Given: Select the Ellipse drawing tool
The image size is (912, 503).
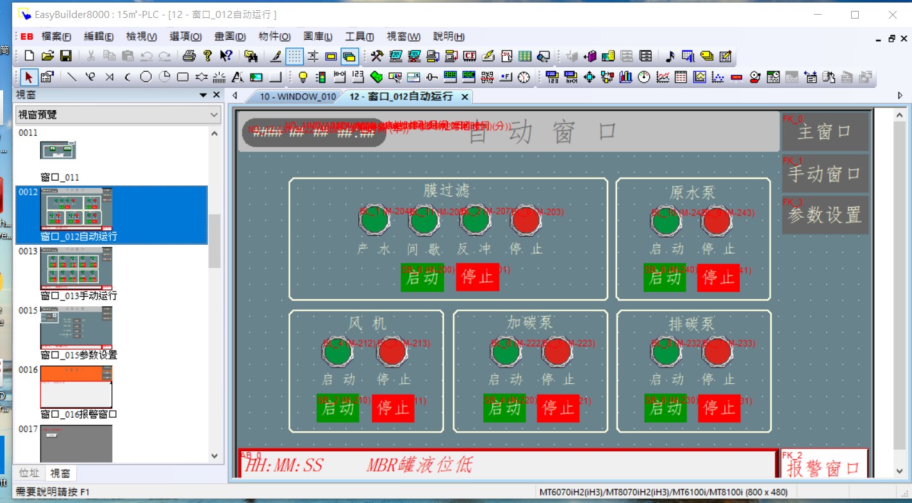Looking at the screenshot, I should [x=146, y=78].
